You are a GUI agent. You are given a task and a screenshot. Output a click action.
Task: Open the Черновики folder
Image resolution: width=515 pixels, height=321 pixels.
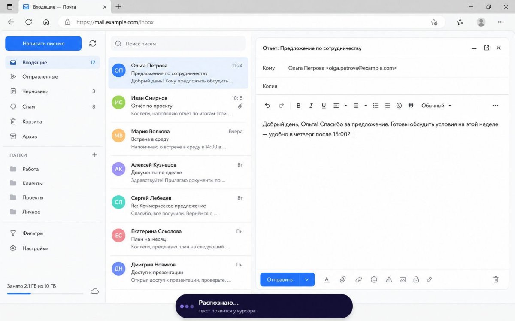click(x=52, y=91)
